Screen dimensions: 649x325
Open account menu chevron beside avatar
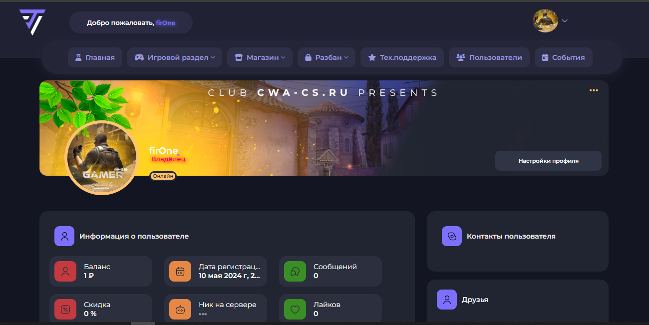point(565,21)
